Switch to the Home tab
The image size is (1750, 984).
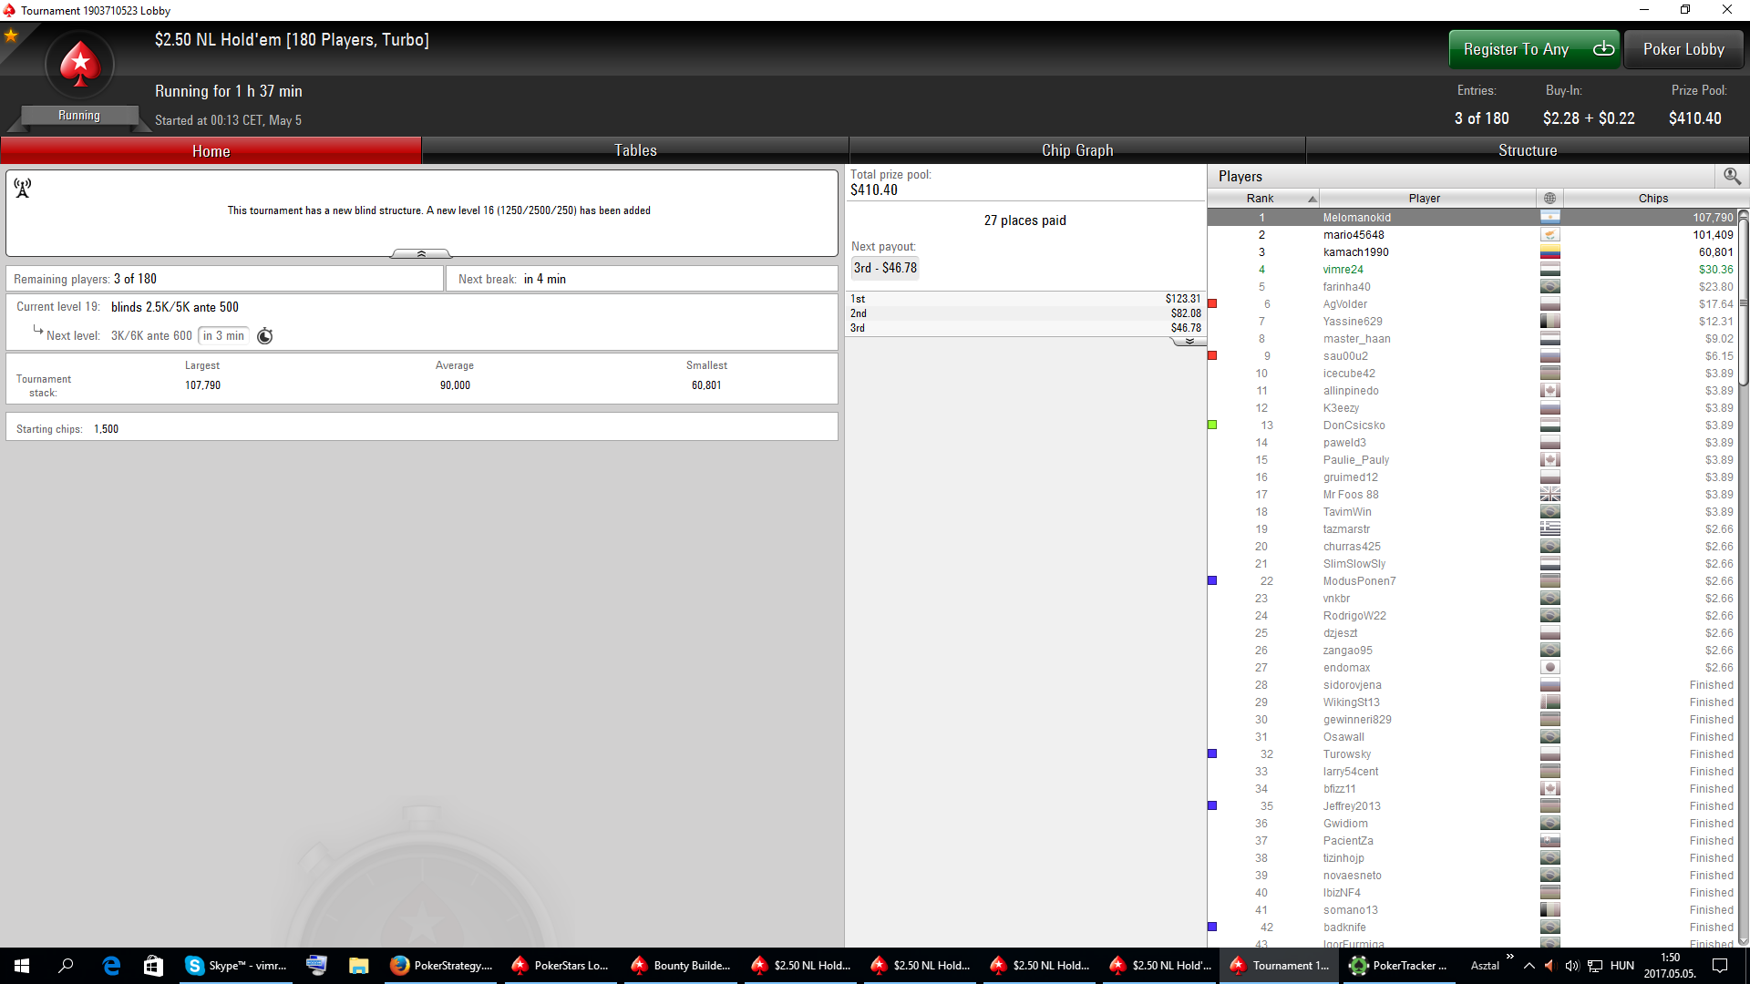click(211, 151)
